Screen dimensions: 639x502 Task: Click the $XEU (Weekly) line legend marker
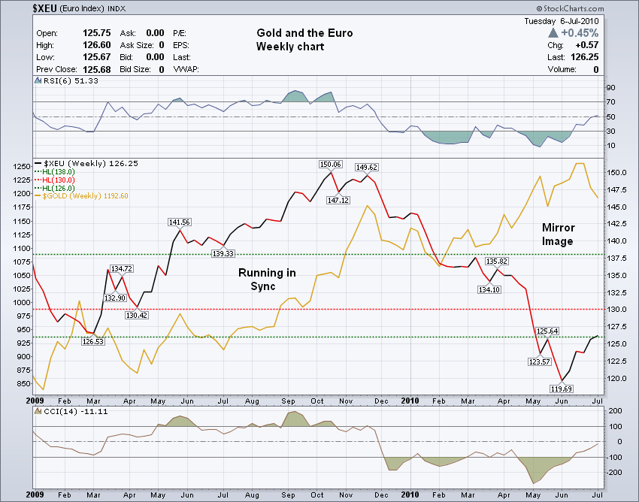coord(39,163)
